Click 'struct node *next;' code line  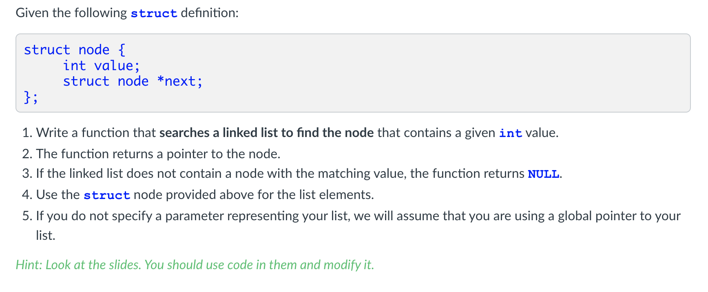[x=133, y=81]
